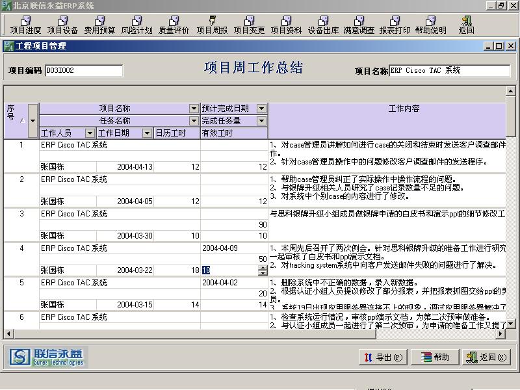Maximize the 工程项目管理 inner window
This screenshot has height=390, width=520.
click(499, 45)
